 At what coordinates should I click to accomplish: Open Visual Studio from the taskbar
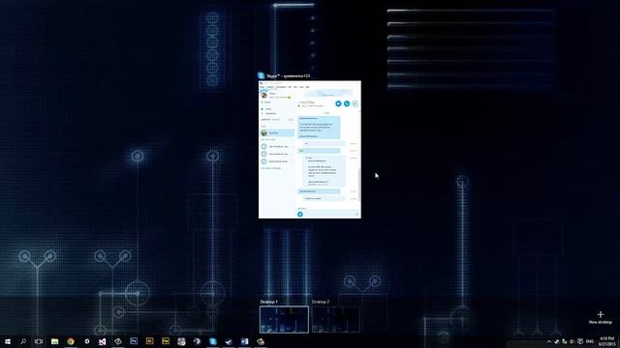(102, 341)
